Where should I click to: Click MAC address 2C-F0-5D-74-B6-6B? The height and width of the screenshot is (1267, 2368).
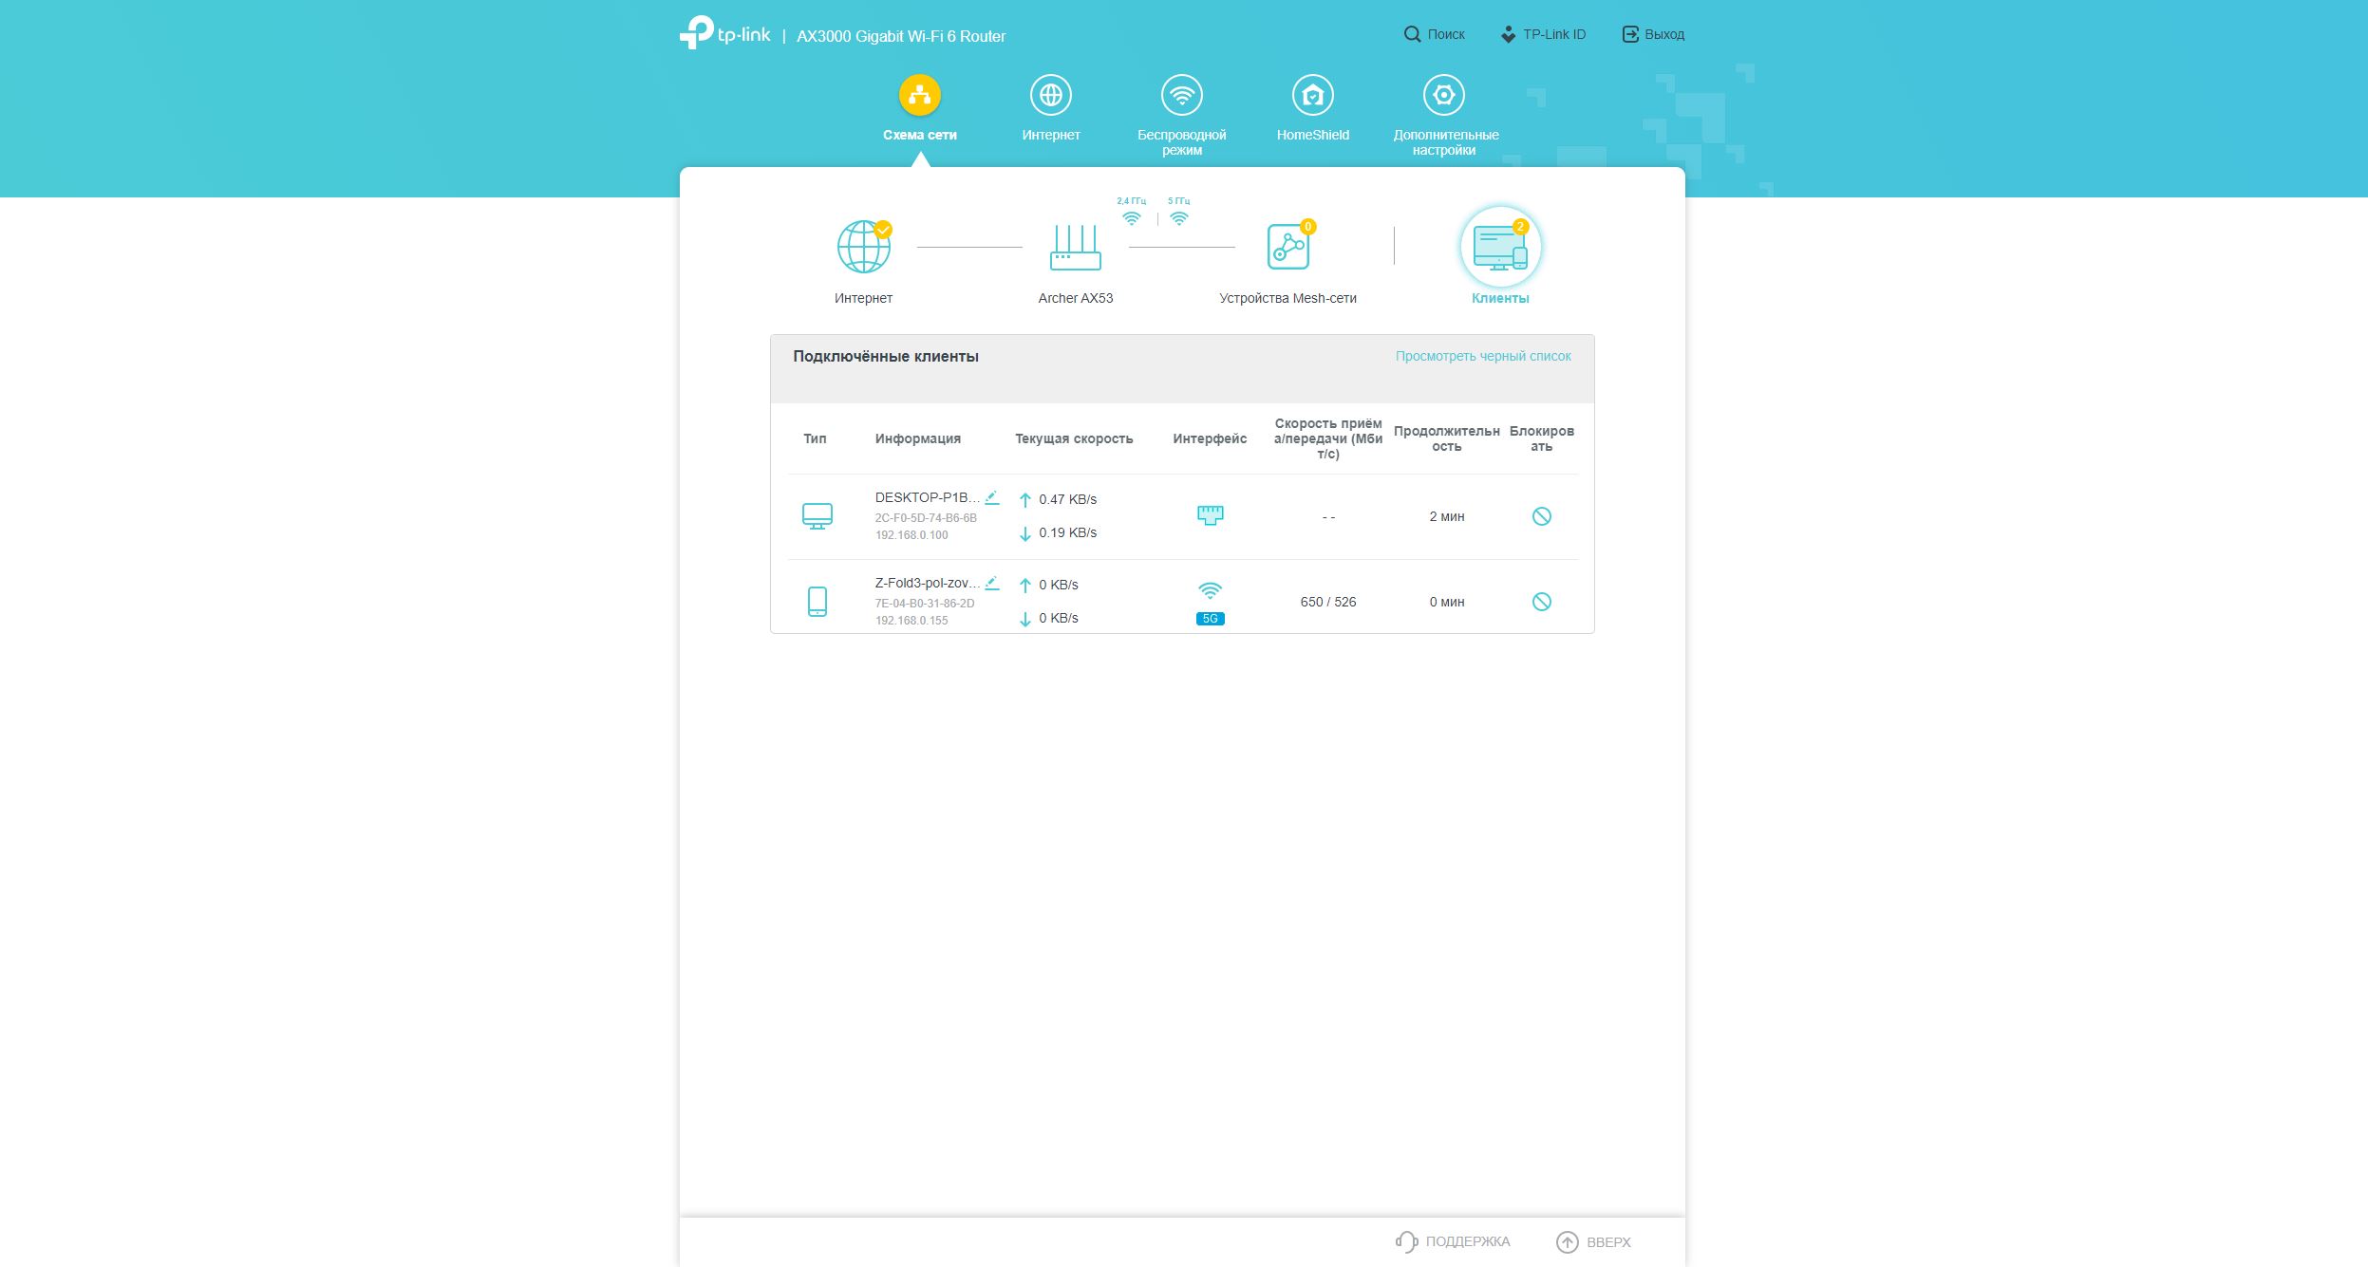click(926, 518)
